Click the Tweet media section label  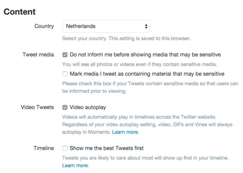(x=38, y=55)
